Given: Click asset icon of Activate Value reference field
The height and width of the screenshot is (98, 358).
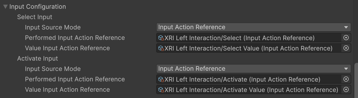Looking at the screenshot, I should click(x=161, y=90).
